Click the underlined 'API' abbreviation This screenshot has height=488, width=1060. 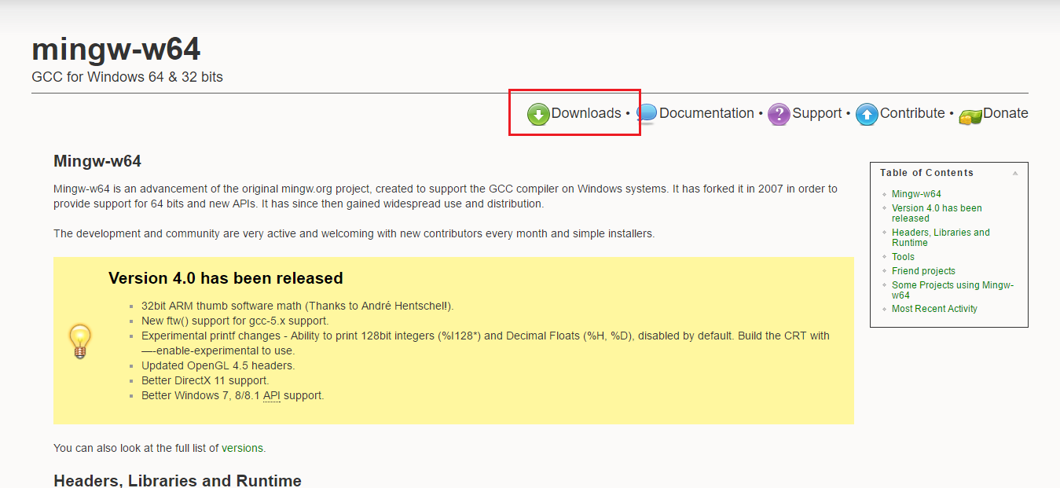click(271, 395)
